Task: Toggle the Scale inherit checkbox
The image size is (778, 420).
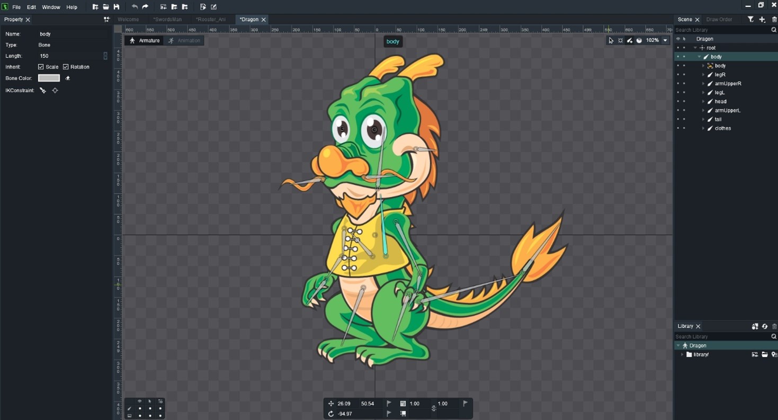Action: (x=41, y=67)
